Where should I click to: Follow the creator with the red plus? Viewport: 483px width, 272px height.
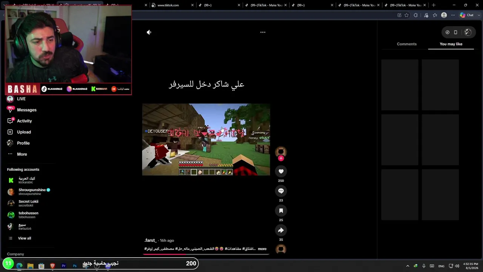pyautogui.click(x=281, y=158)
